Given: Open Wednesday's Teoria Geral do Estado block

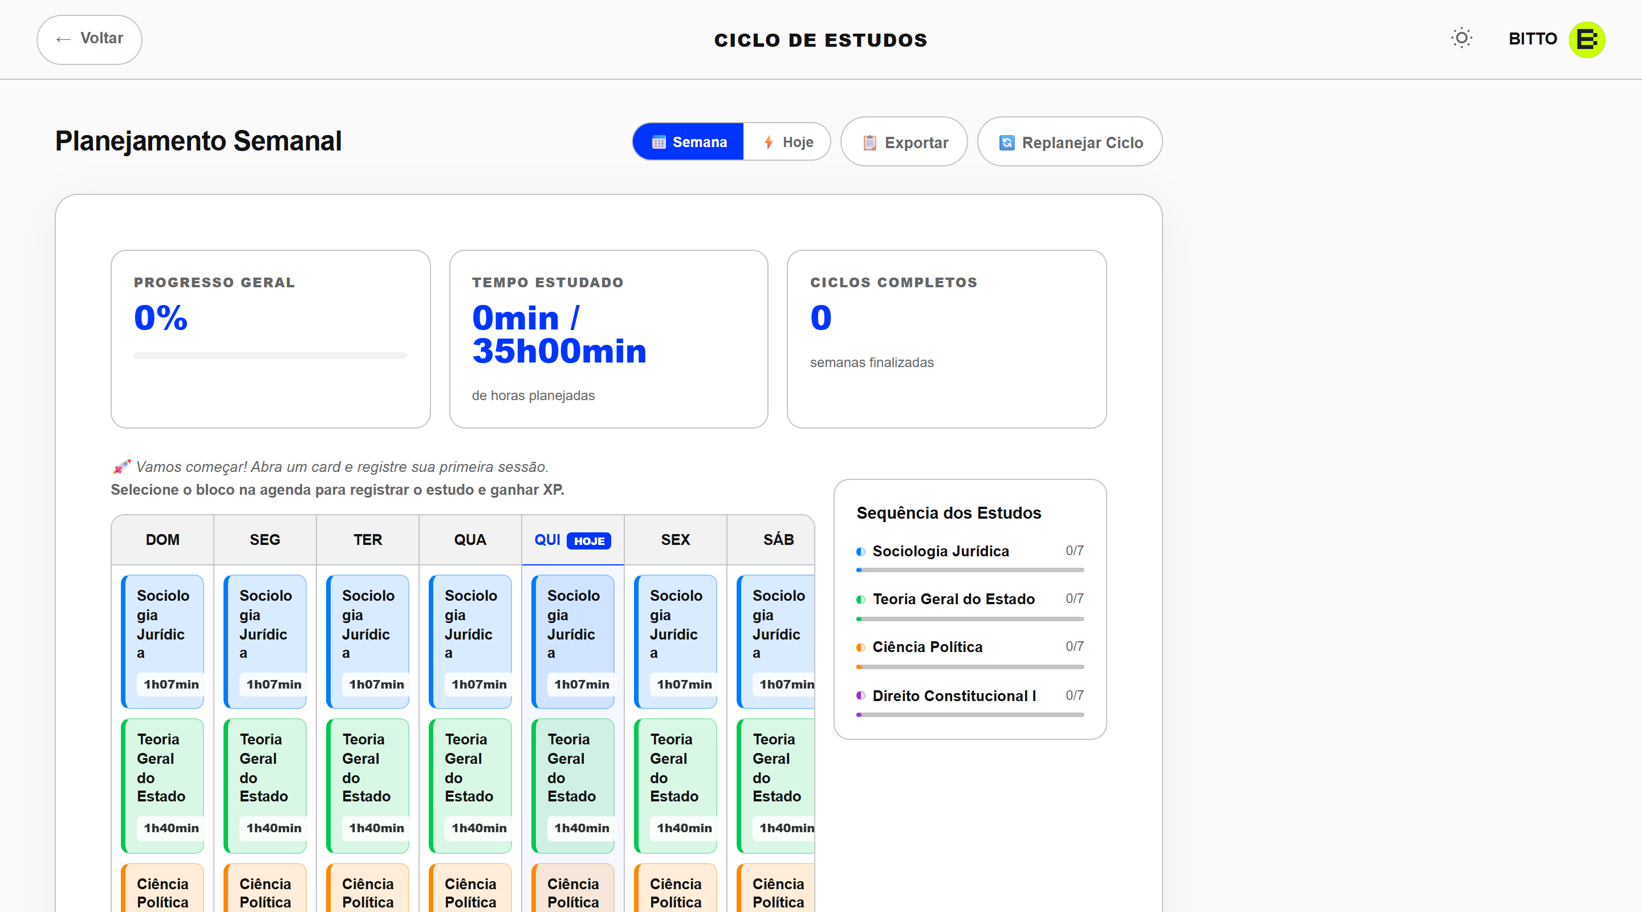Looking at the screenshot, I should coord(470,786).
